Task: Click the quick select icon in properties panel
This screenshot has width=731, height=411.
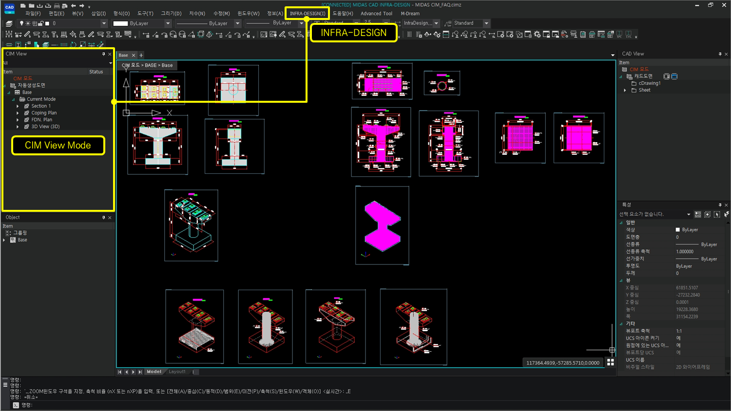Action: 698,214
